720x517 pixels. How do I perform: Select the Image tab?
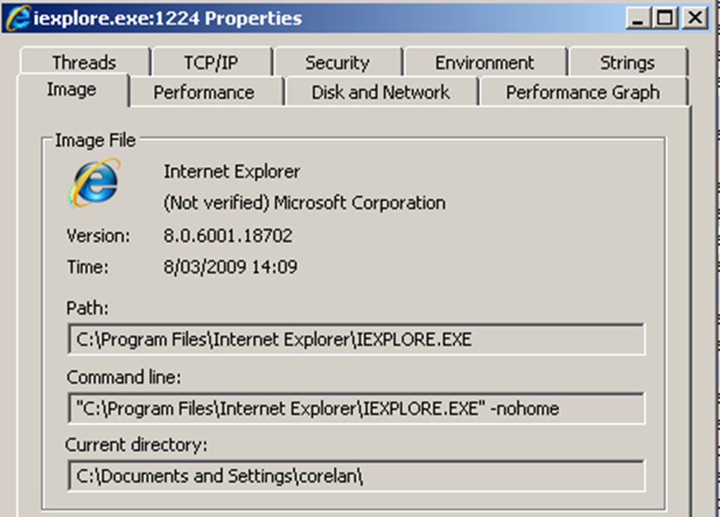coord(71,90)
